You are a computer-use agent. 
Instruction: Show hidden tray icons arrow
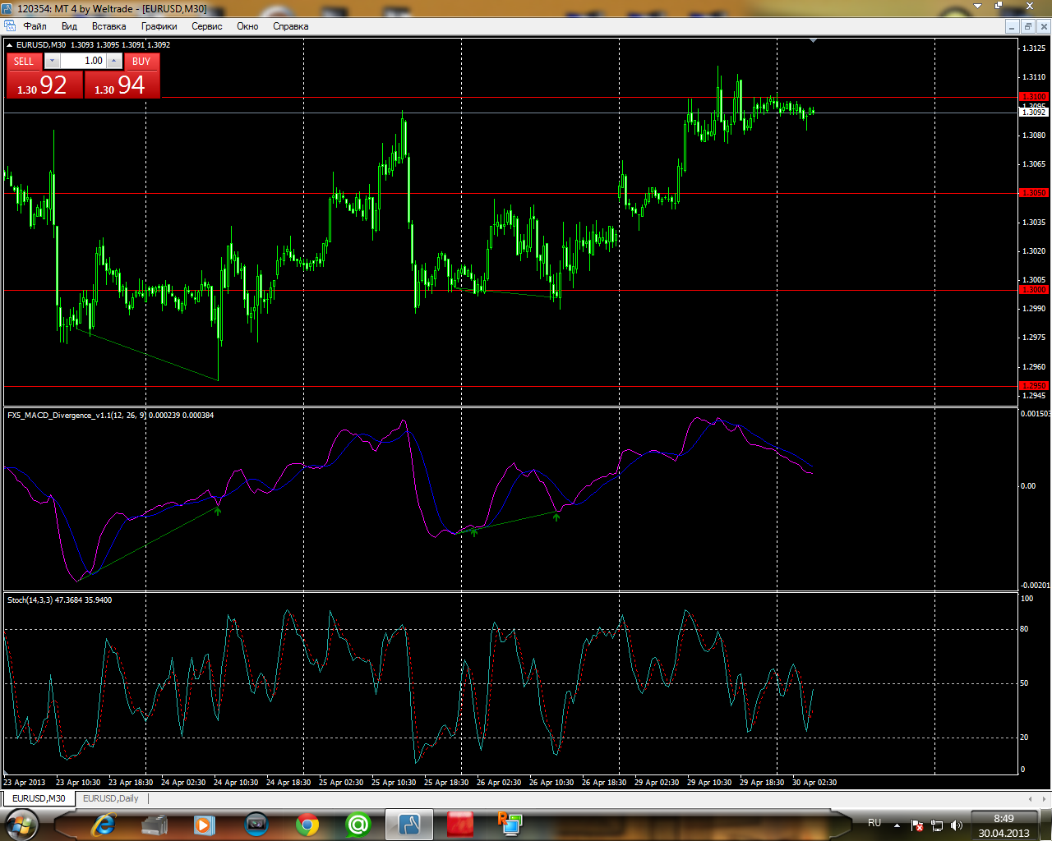coord(897,825)
